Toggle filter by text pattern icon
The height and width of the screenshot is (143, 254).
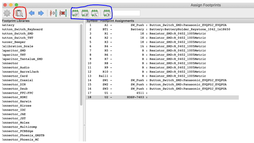pos(107,13)
